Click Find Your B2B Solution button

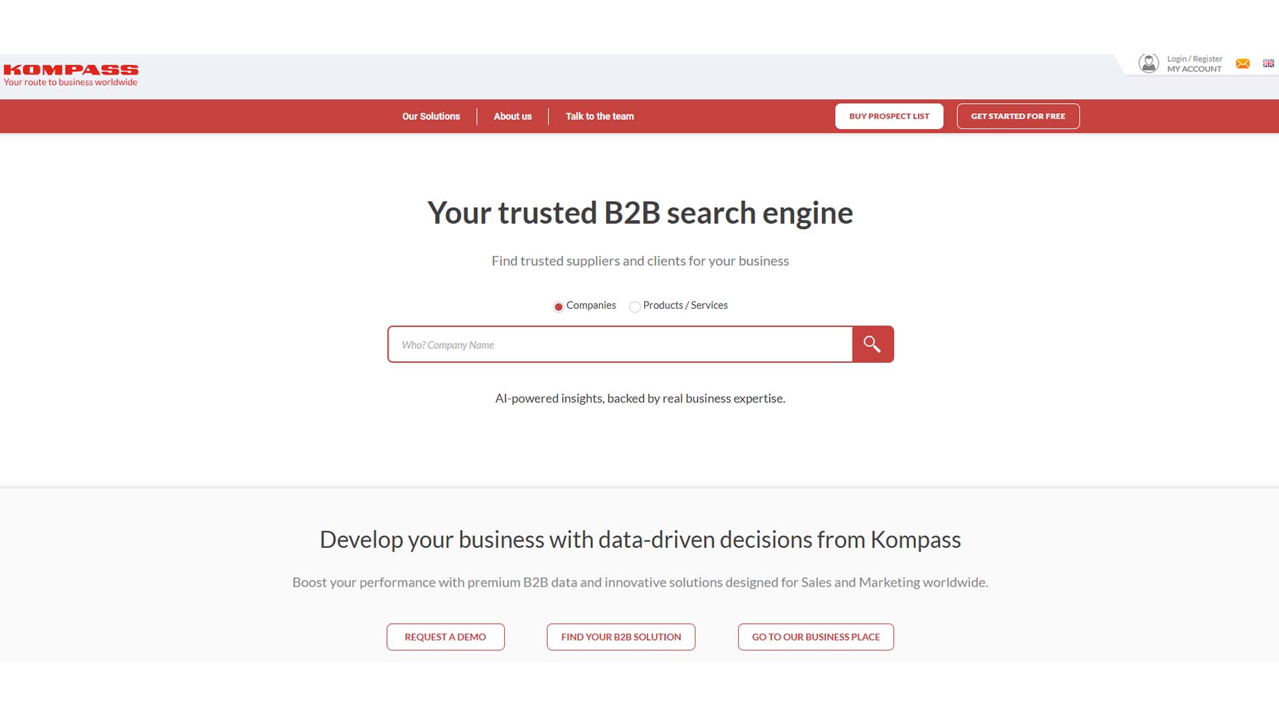[621, 637]
